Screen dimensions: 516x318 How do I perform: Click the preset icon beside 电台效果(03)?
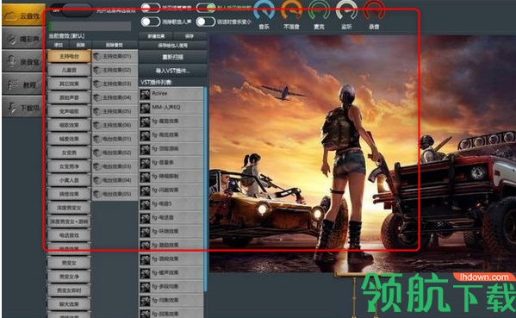click(97, 166)
